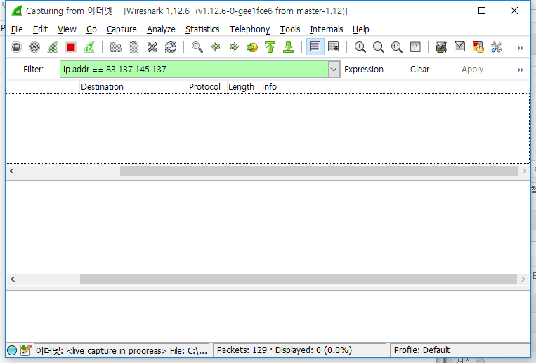
Task: Click the Profile: Default status entry
Action: (421, 350)
